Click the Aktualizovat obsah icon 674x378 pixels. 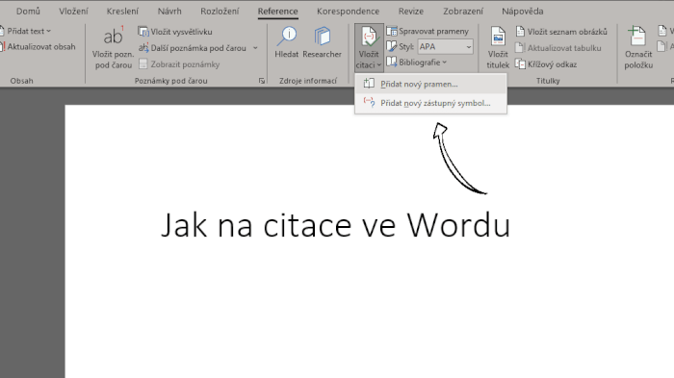click(2, 47)
